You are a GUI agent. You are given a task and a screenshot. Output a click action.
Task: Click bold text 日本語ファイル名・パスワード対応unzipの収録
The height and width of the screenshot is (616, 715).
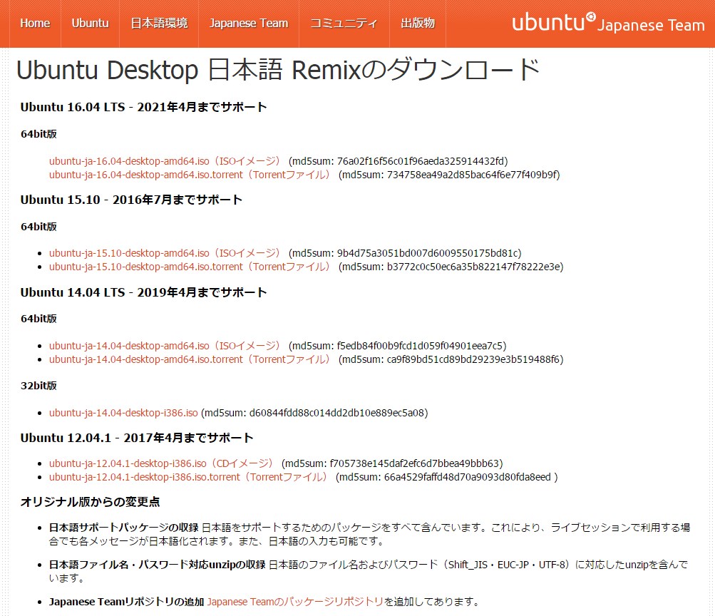click(158, 565)
